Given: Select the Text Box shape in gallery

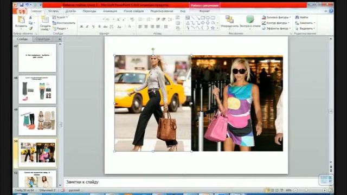Looking at the screenshot, I should (x=188, y=18).
